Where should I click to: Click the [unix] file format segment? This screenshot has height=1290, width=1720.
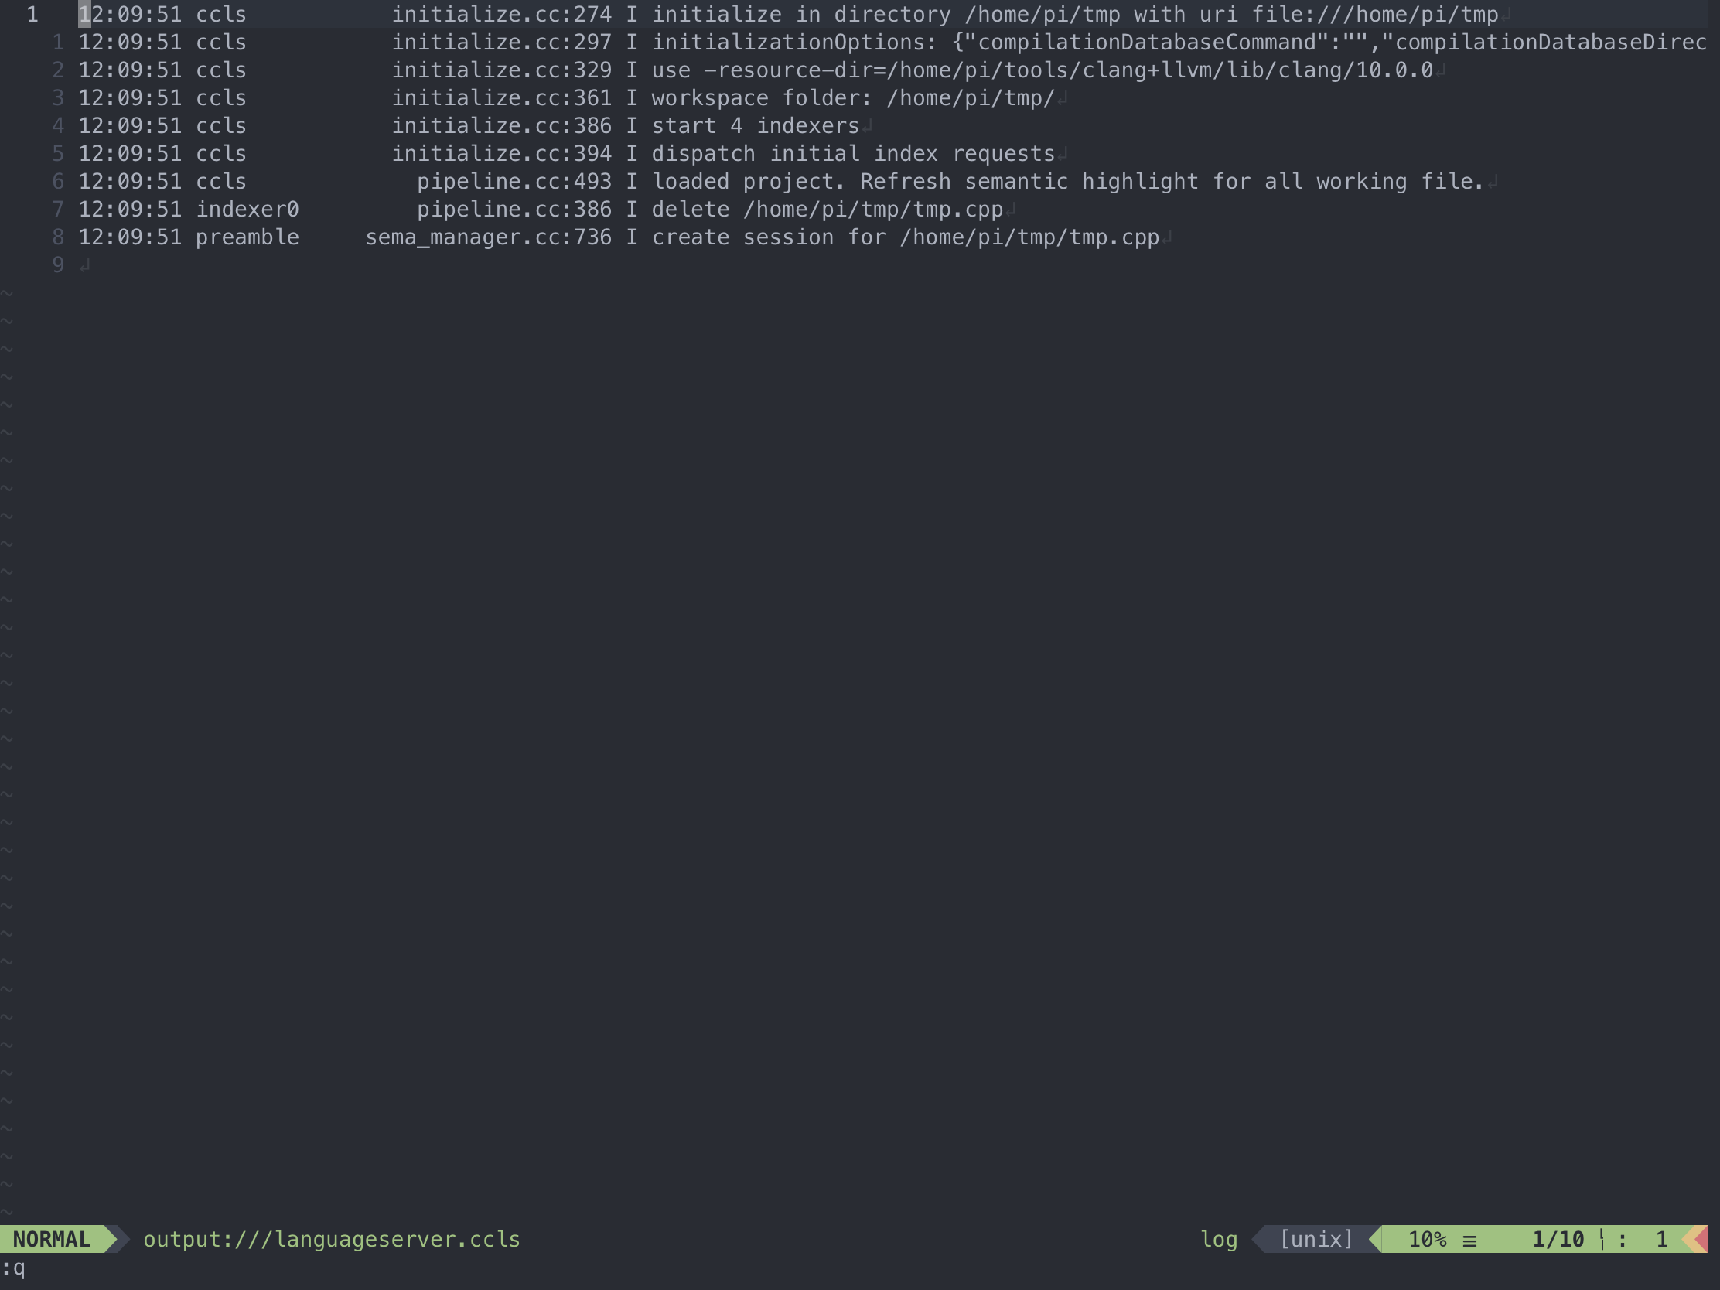point(1316,1239)
